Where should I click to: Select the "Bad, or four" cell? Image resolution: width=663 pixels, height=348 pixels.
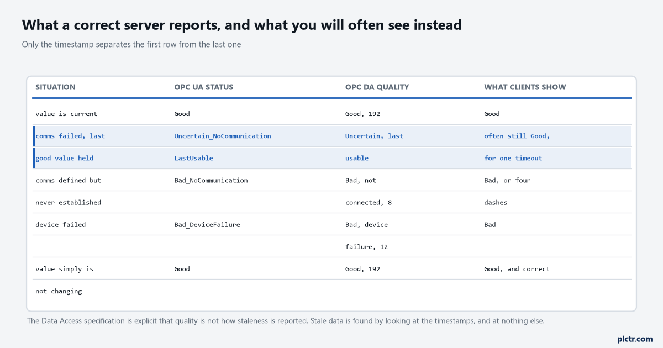pos(507,180)
